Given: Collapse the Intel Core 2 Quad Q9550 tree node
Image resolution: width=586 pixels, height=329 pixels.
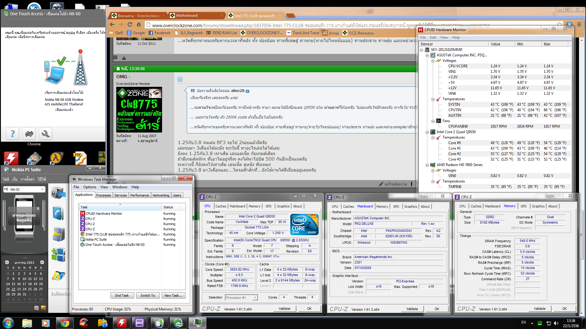Looking at the screenshot, I should [427, 132].
